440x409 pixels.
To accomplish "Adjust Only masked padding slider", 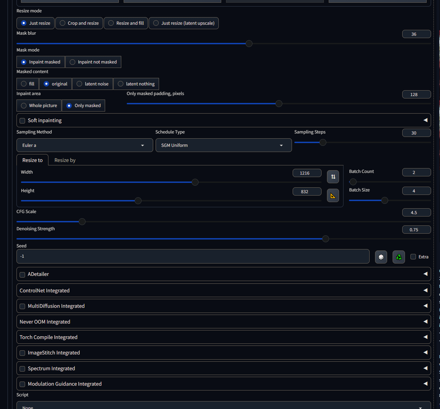I will 279,104.
